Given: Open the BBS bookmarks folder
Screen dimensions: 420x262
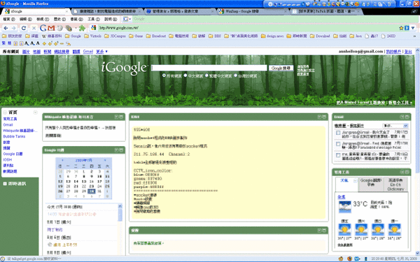Looking at the screenshot, I should 215,36.
